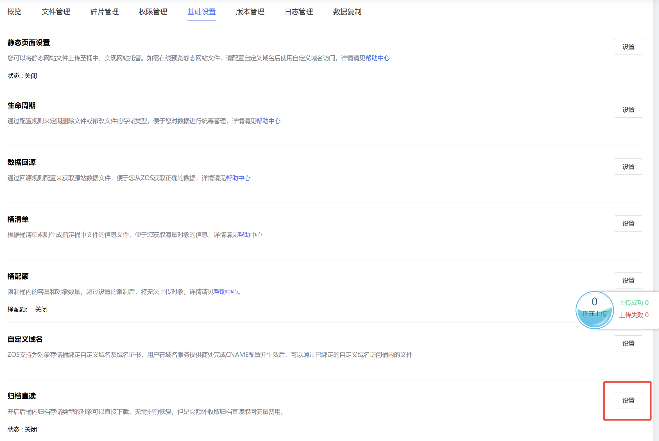This screenshot has height=441, width=659.
Task: Select the 基础设置 tab
Action: [201, 12]
